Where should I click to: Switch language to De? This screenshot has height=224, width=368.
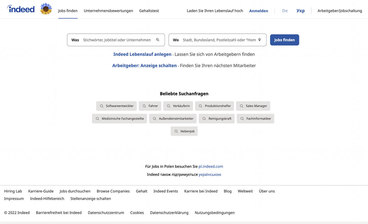(285, 10)
